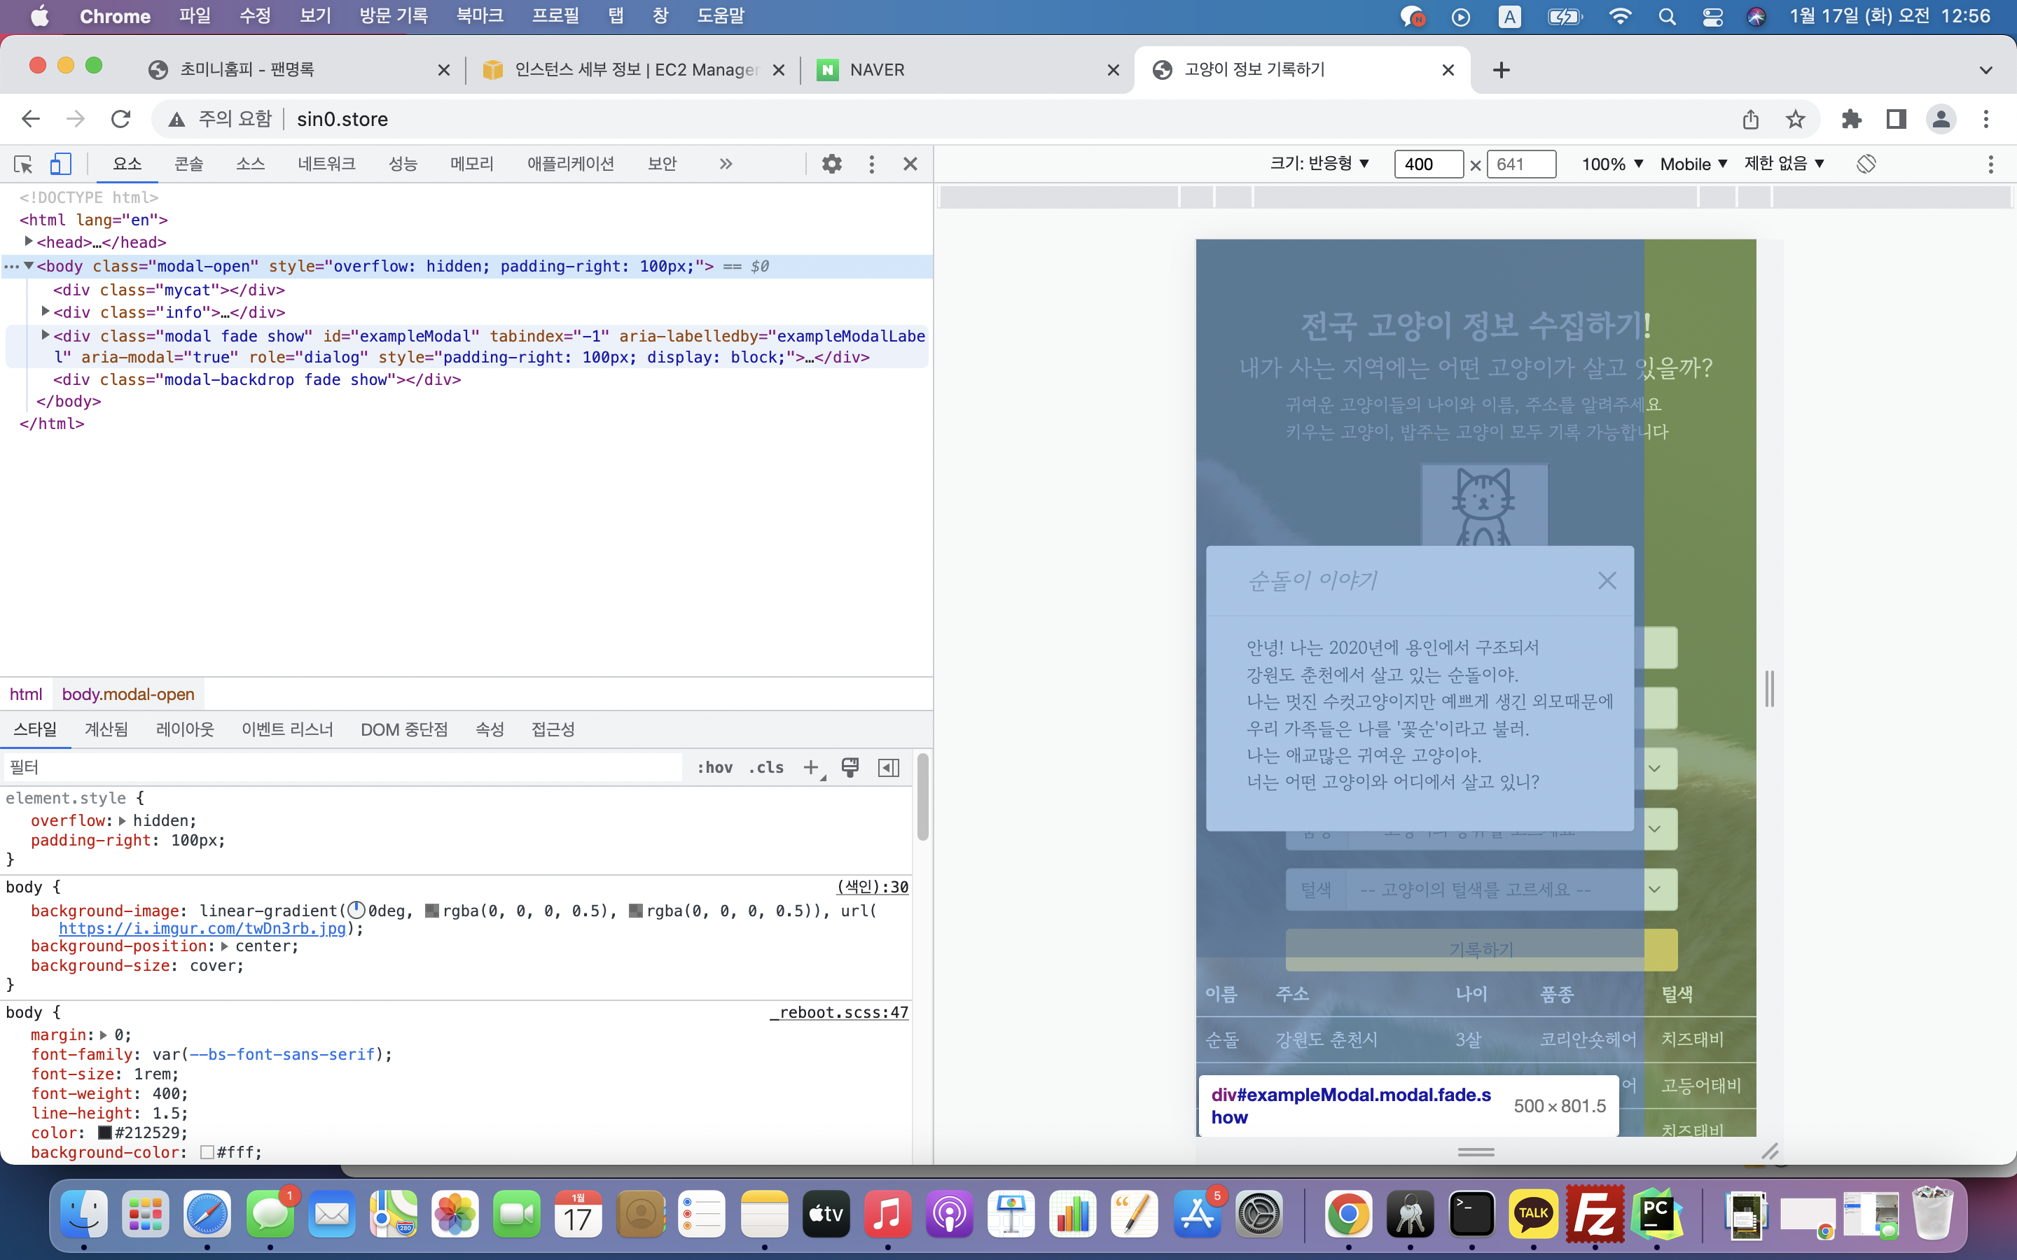Screen dimensions: 2017x1260
Task: Toggle rendering emulation paintbrush icon
Action: click(x=850, y=767)
